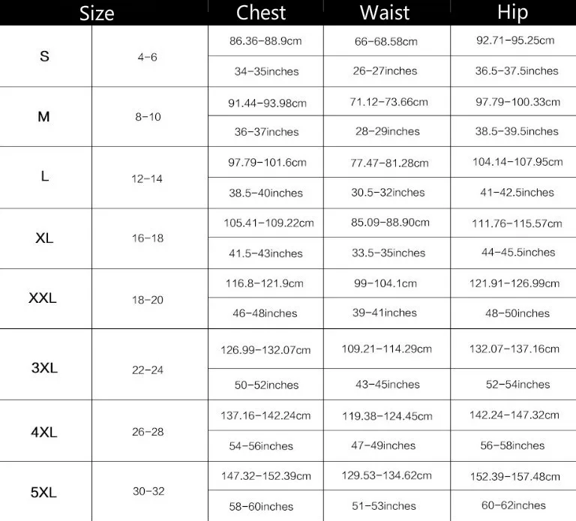Click the 86.36-88.9cm chest value

pyautogui.click(x=265, y=40)
